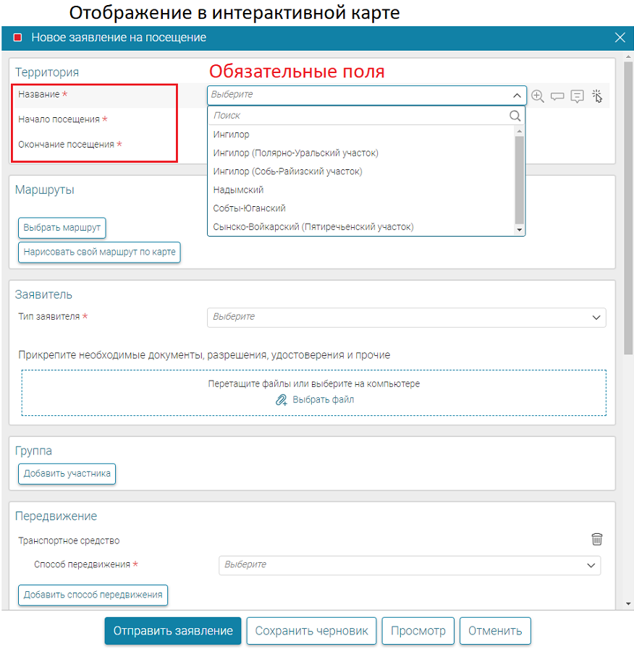Click 'Добавить участника' button

pos(67,474)
